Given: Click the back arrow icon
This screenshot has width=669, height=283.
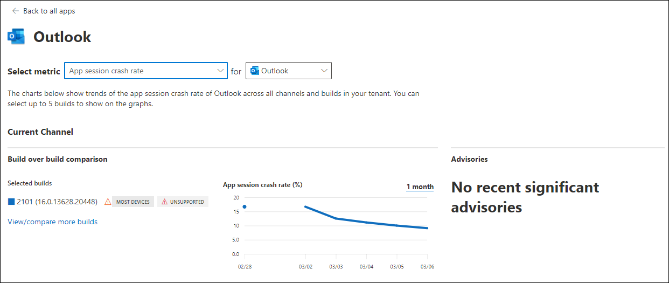Looking at the screenshot, I should pyautogui.click(x=16, y=11).
